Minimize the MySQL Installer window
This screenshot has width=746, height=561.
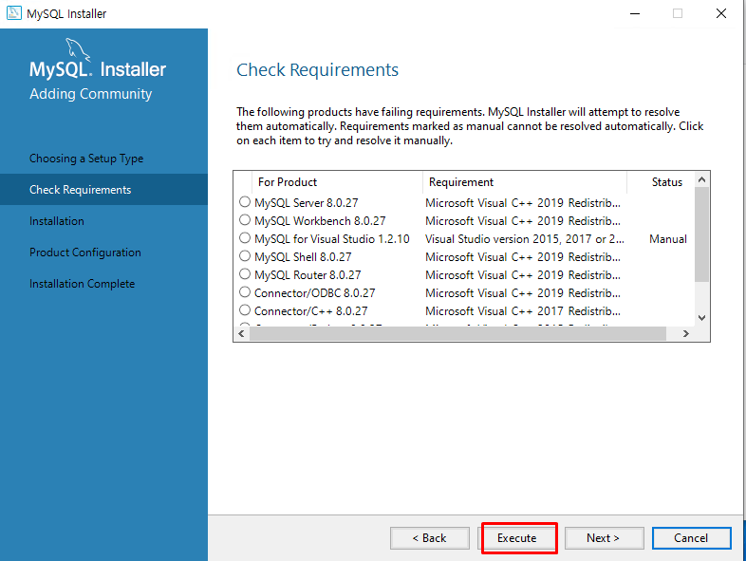click(635, 13)
